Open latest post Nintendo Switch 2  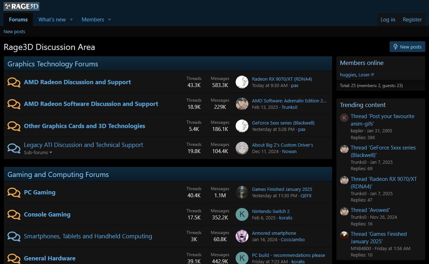click(271, 212)
